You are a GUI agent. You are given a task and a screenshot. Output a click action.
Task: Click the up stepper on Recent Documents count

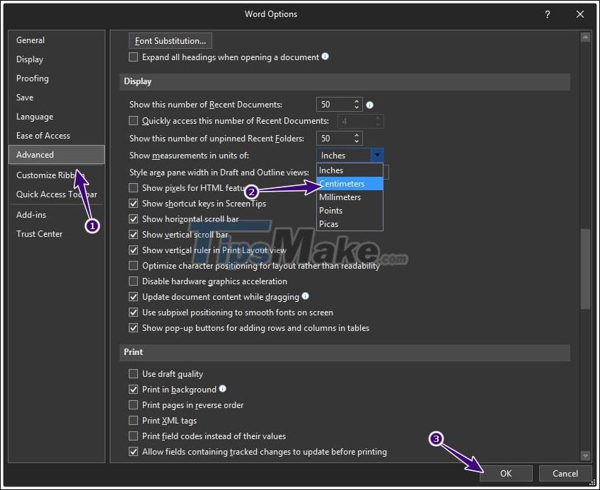coord(357,101)
